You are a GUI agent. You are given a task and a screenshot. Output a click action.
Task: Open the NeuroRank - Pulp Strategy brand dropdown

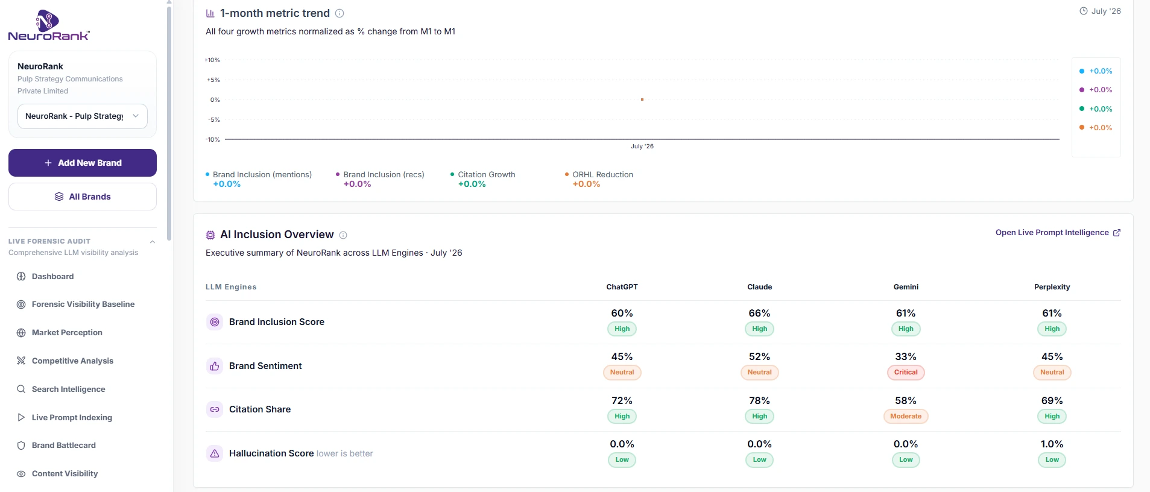[x=83, y=116]
